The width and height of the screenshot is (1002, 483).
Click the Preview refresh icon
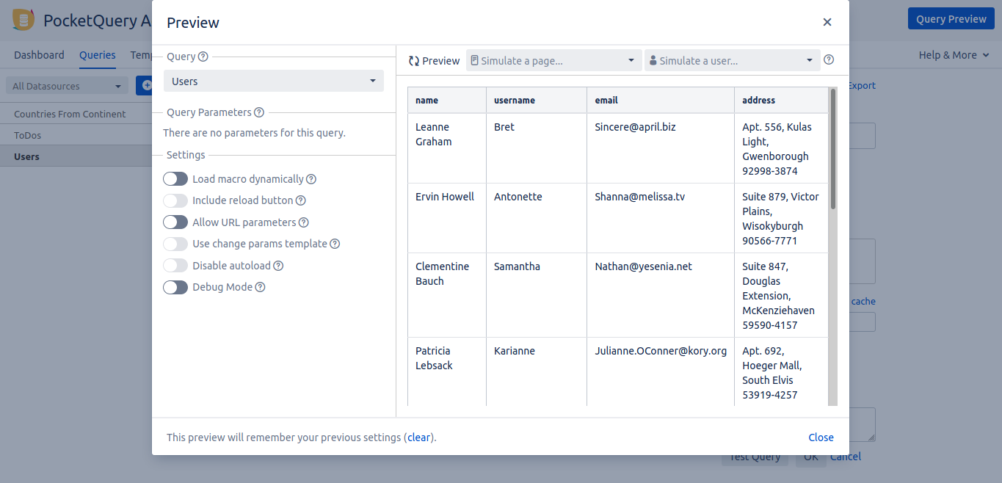tap(414, 61)
